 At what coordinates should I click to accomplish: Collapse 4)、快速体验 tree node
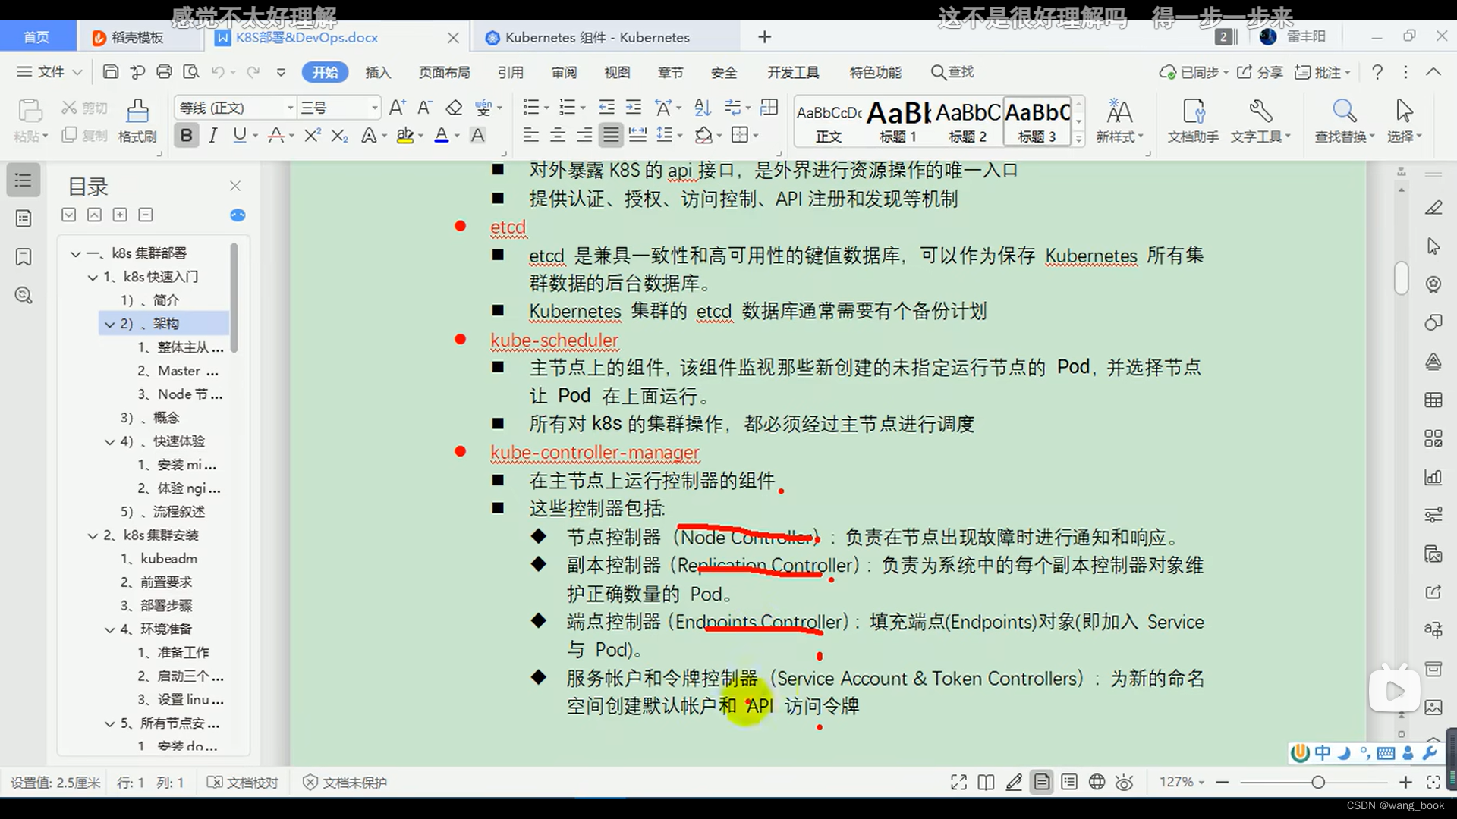coord(109,441)
